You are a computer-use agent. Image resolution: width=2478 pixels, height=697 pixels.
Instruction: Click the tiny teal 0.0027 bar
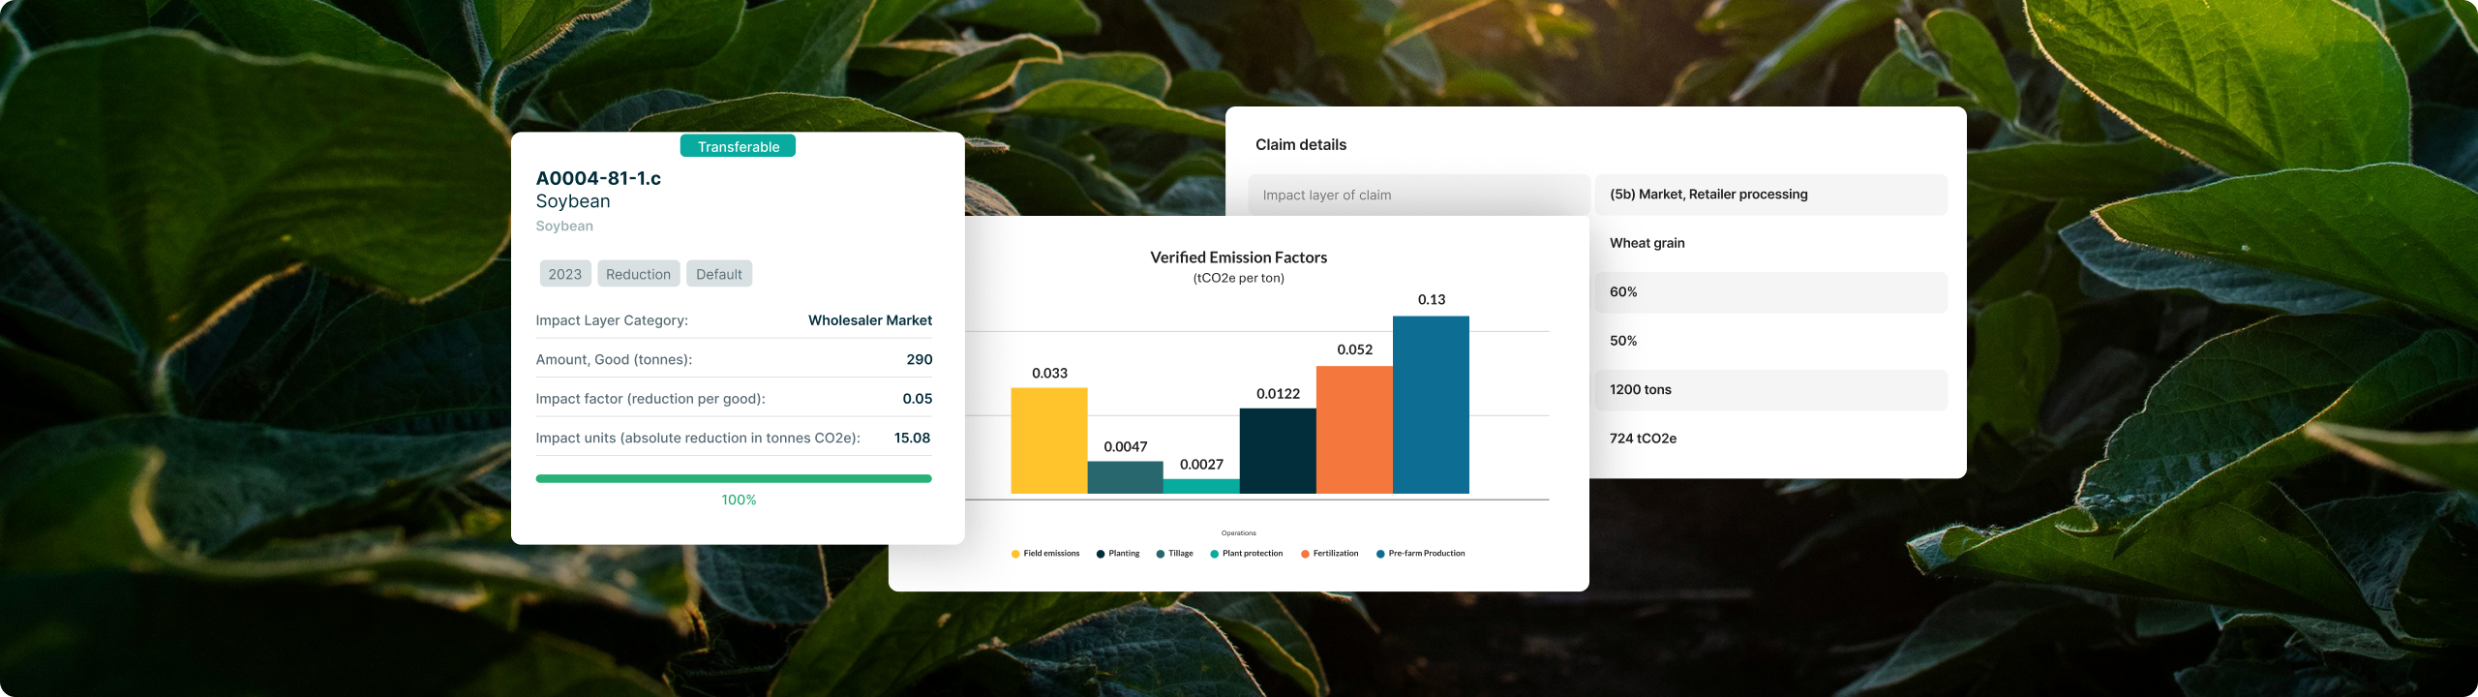pyautogui.click(x=1201, y=486)
